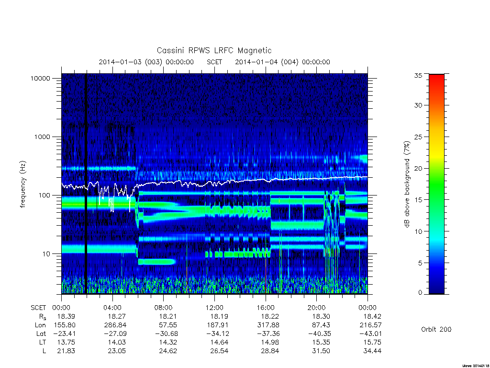Viewport: 490px width, 368px height.
Task: Select the 35 label on the color scale
Action: 418,75
